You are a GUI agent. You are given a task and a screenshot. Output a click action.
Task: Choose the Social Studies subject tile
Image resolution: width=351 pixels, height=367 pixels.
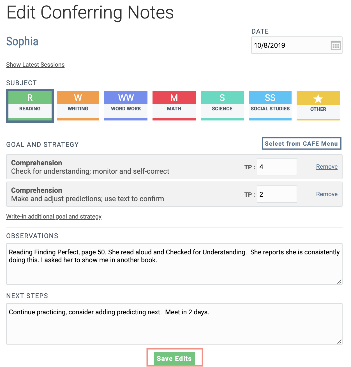pos(270,106)
